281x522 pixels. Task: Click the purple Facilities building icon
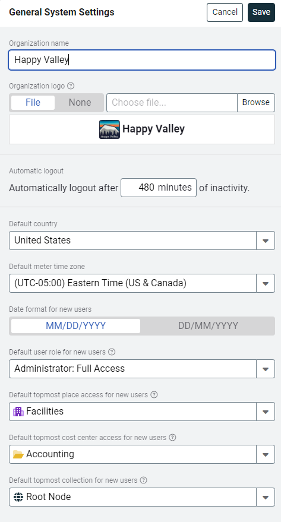pos(18,412)
